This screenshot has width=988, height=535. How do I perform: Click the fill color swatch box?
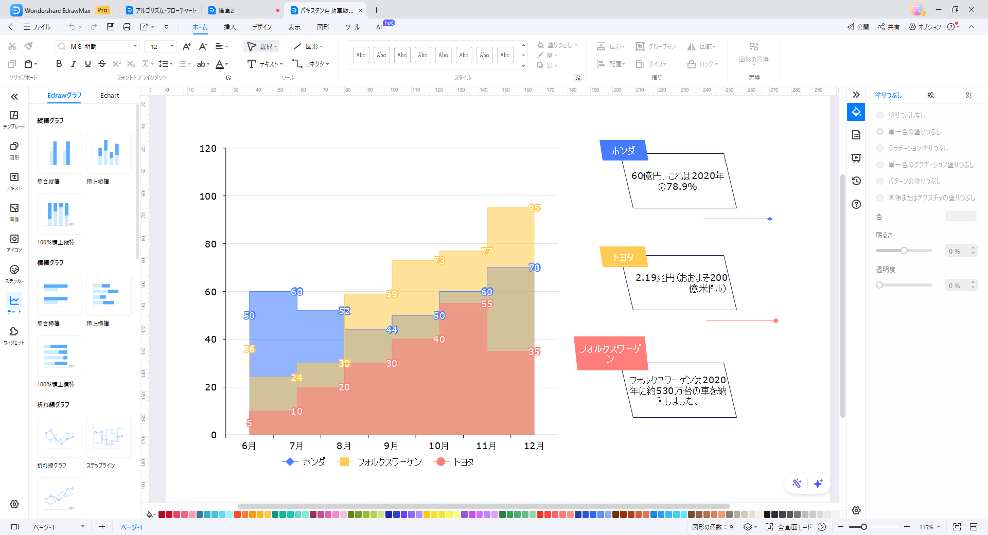pos(961,217)
